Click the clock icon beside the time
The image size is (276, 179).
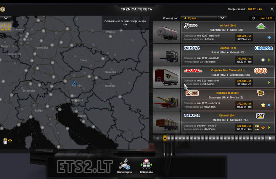point(253,18)
